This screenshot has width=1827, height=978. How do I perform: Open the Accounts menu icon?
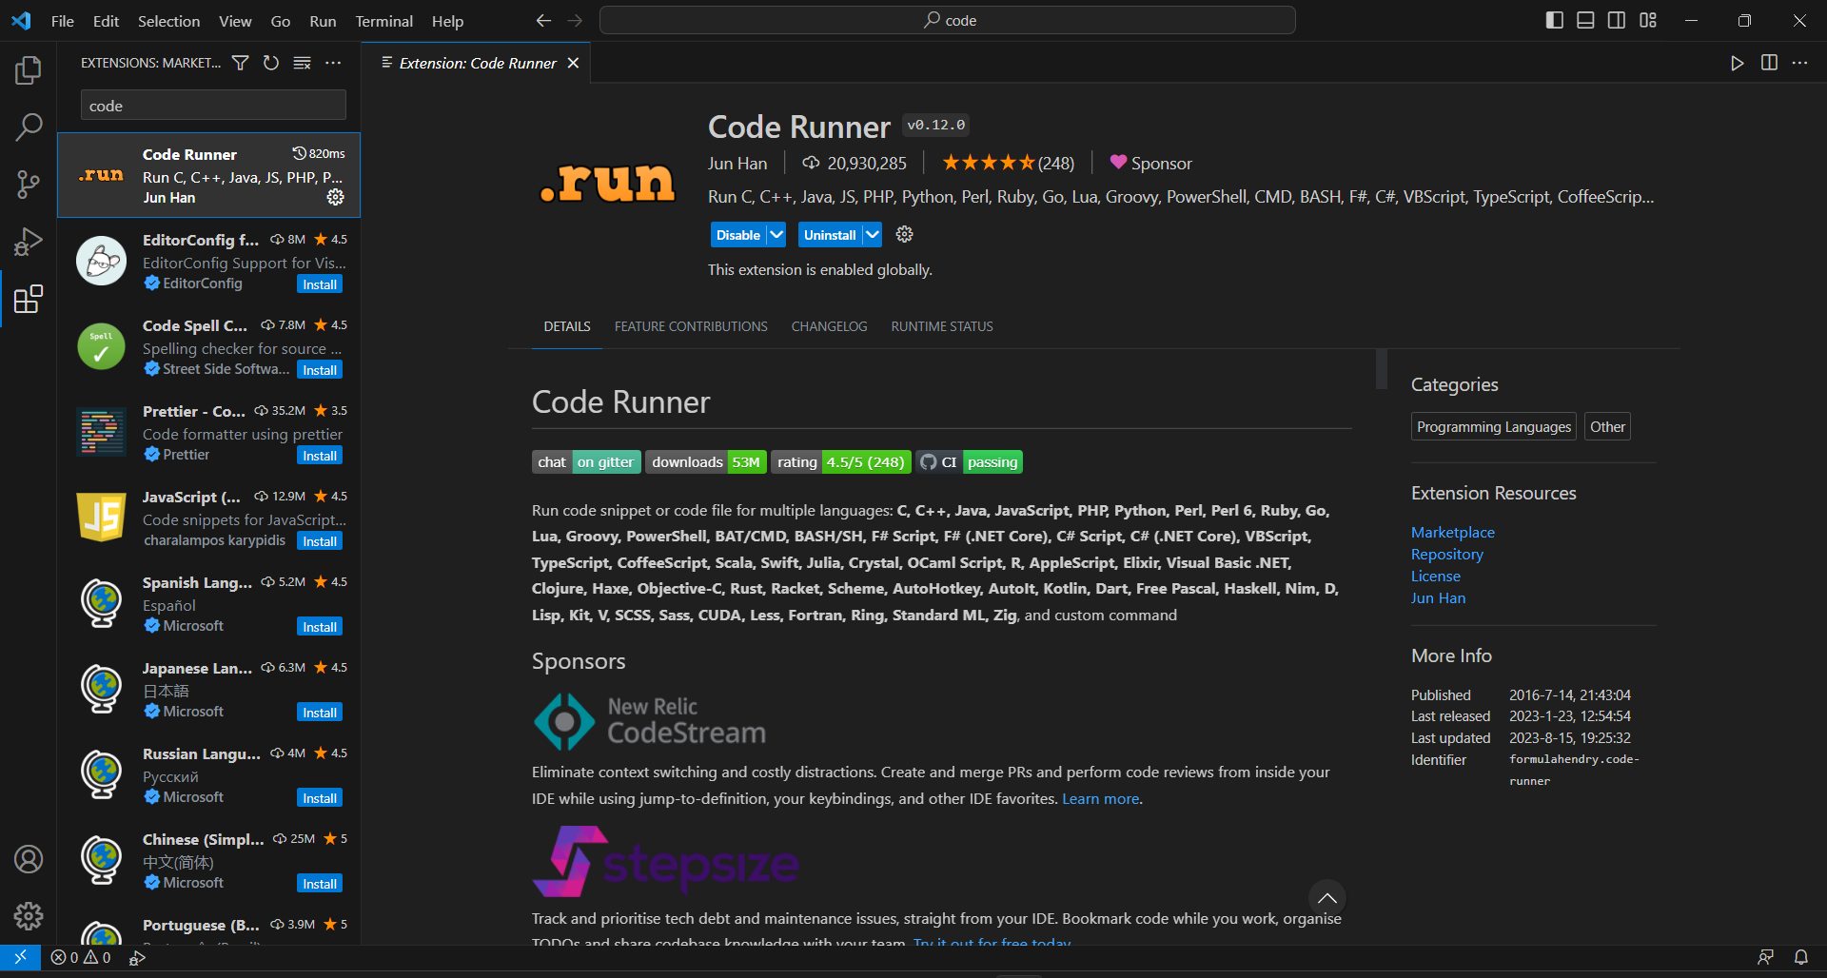click(x=29, y=859)
